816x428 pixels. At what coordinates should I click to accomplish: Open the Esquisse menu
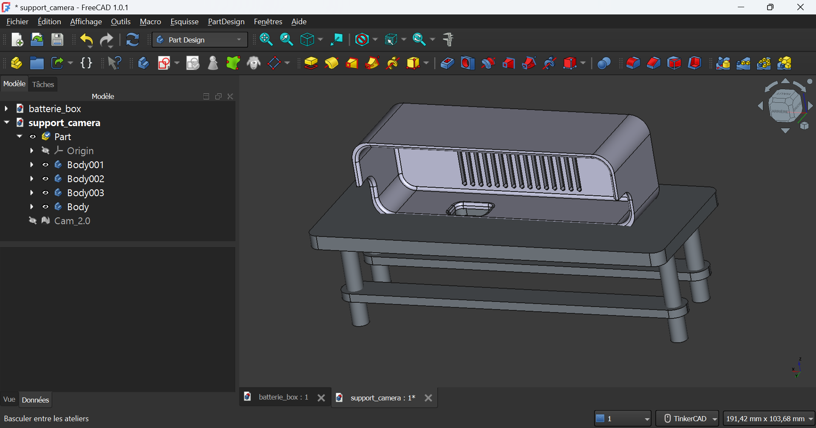point(184,22)
